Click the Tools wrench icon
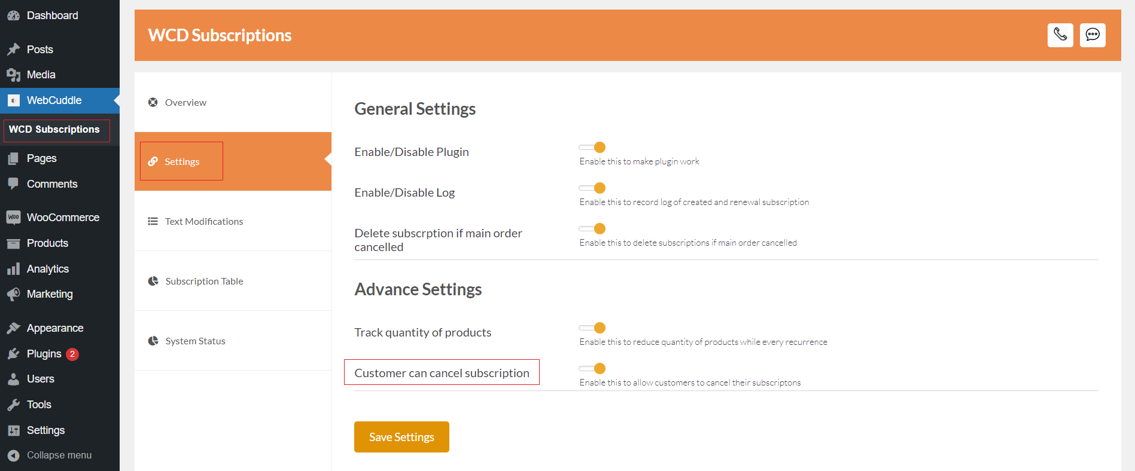 pyautogui.click(x=13, y=405)
